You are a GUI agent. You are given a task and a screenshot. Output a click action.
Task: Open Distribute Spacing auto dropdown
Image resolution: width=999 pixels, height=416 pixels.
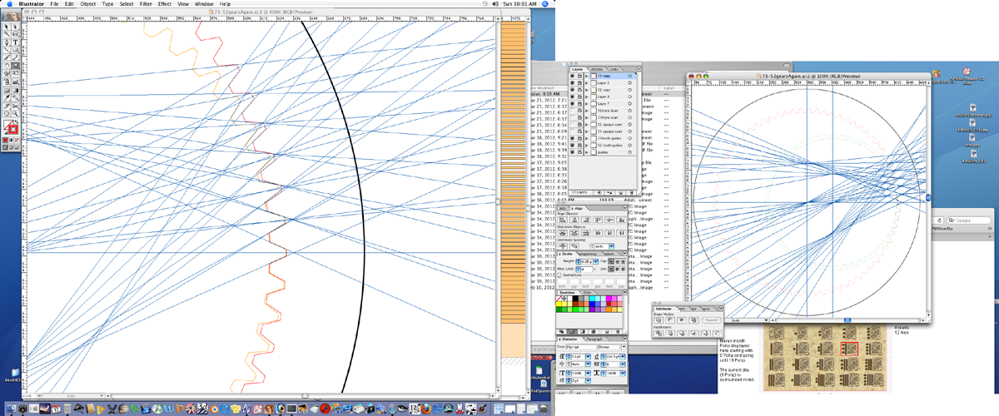pyautogui.click(x=612, y=246)
